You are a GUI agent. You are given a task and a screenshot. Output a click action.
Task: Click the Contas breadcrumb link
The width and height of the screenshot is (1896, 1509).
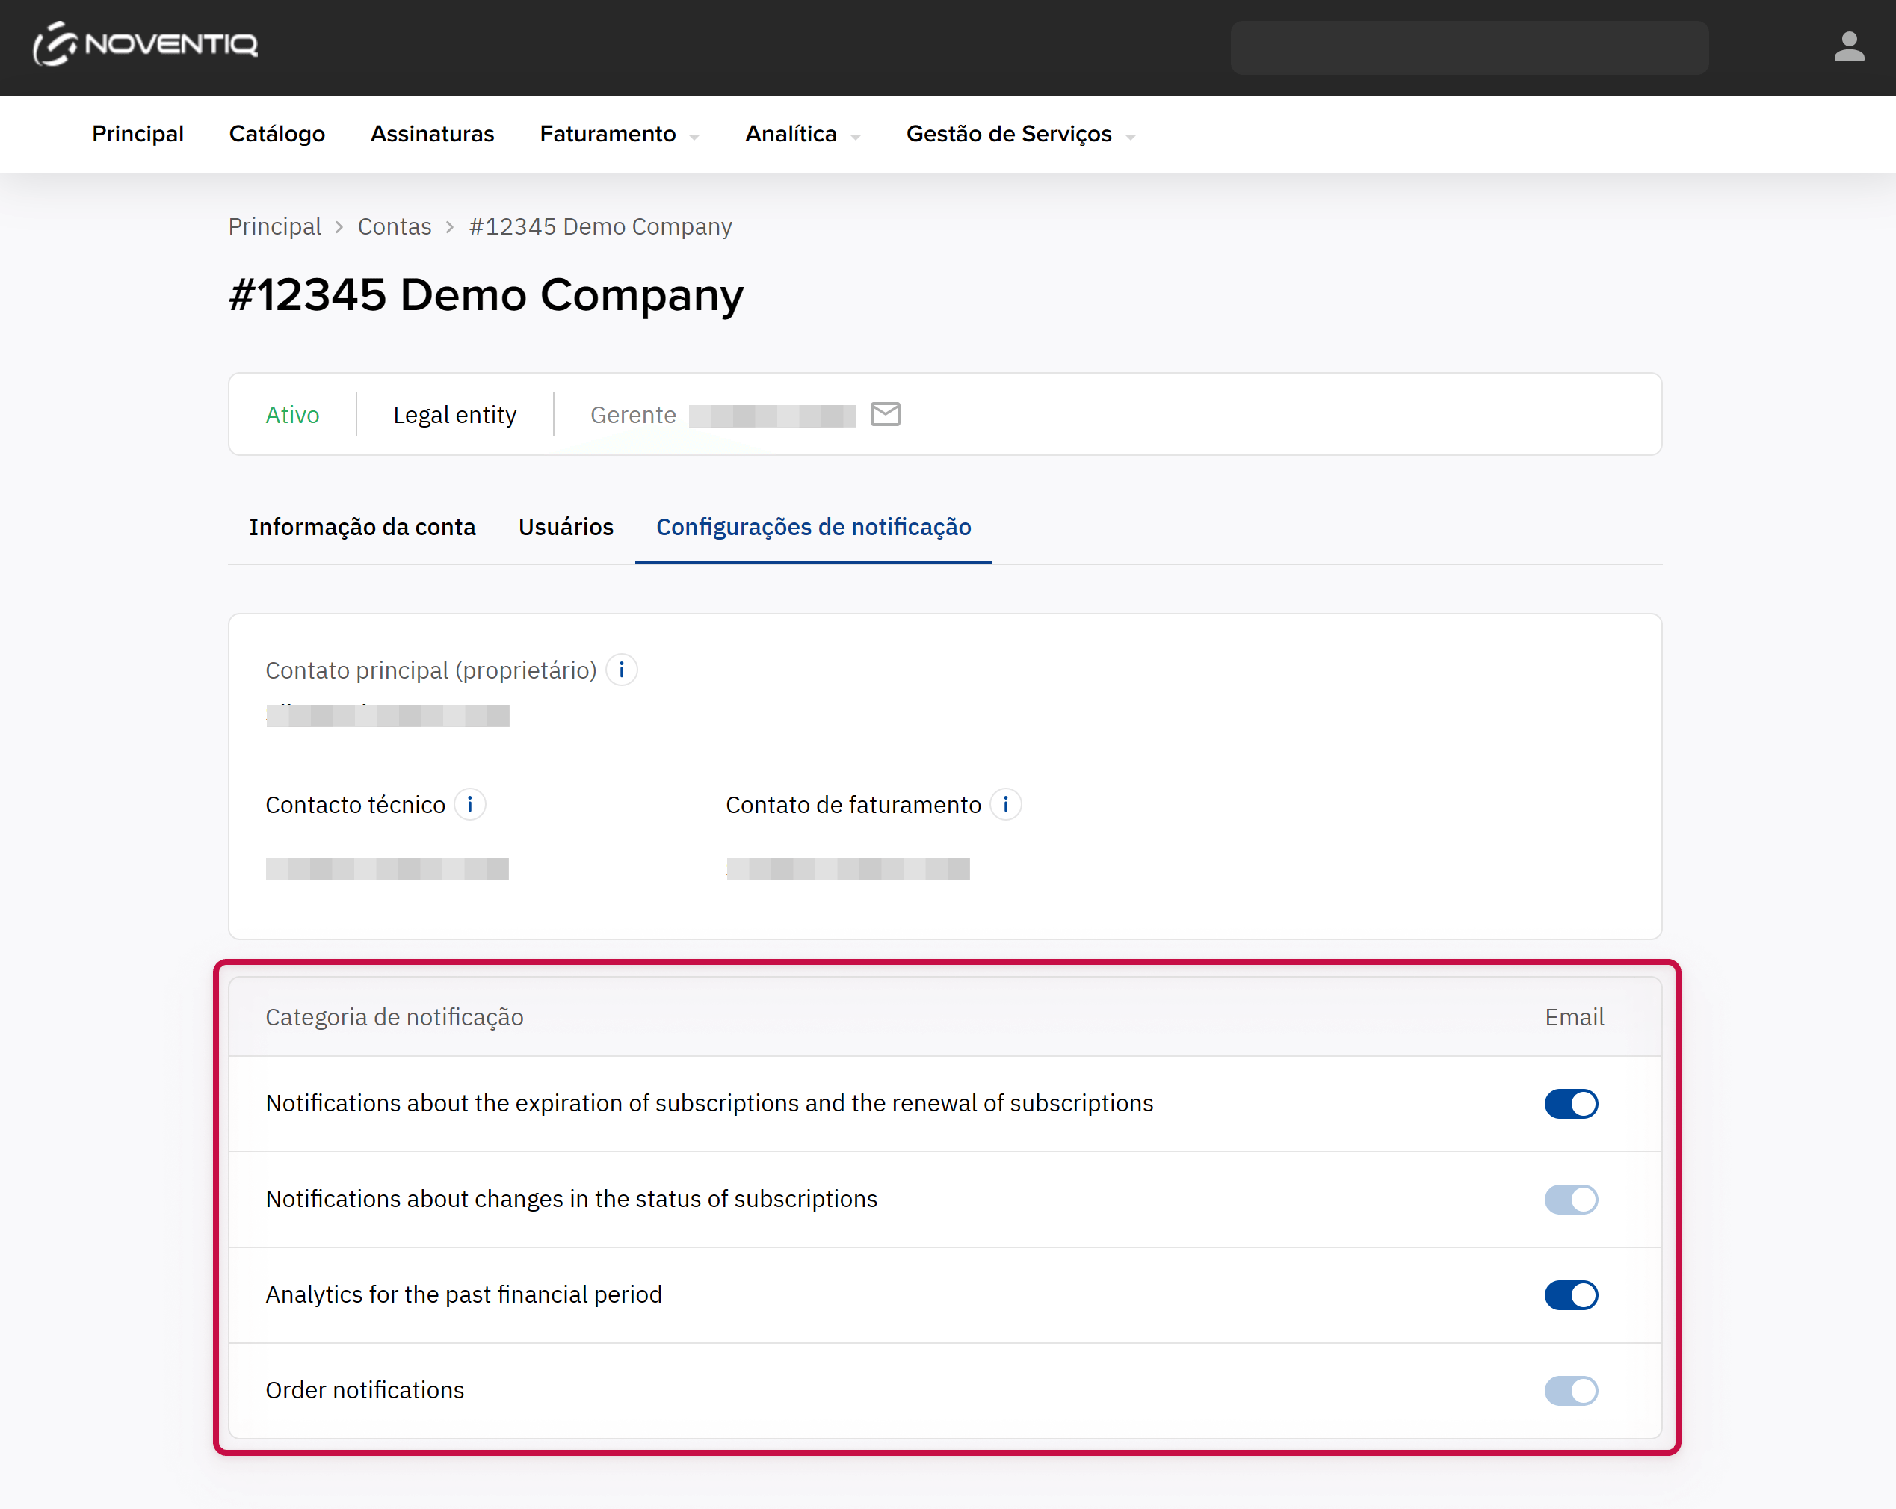click(x=394, y=227)
